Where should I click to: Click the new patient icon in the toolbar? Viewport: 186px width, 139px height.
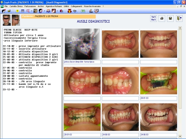pyautogui.click(x=4, y=11)
